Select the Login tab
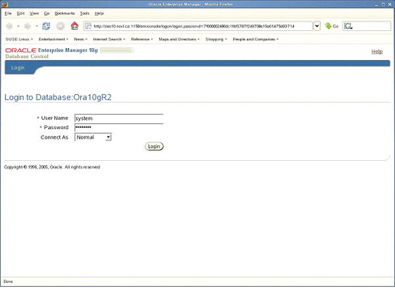This screenshot has width=395, height=288. [x=18, y=68]
